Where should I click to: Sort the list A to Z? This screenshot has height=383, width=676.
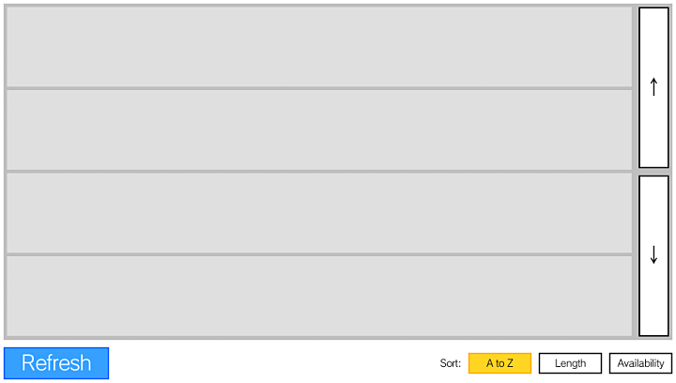tap(499, 363)
